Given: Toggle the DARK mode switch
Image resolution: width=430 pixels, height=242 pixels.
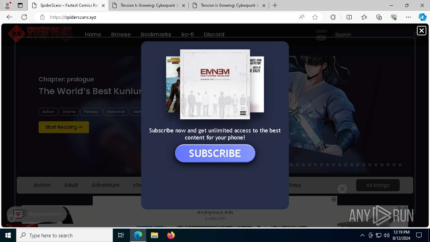Looking at the screenshot, I should tap(321, 38).
